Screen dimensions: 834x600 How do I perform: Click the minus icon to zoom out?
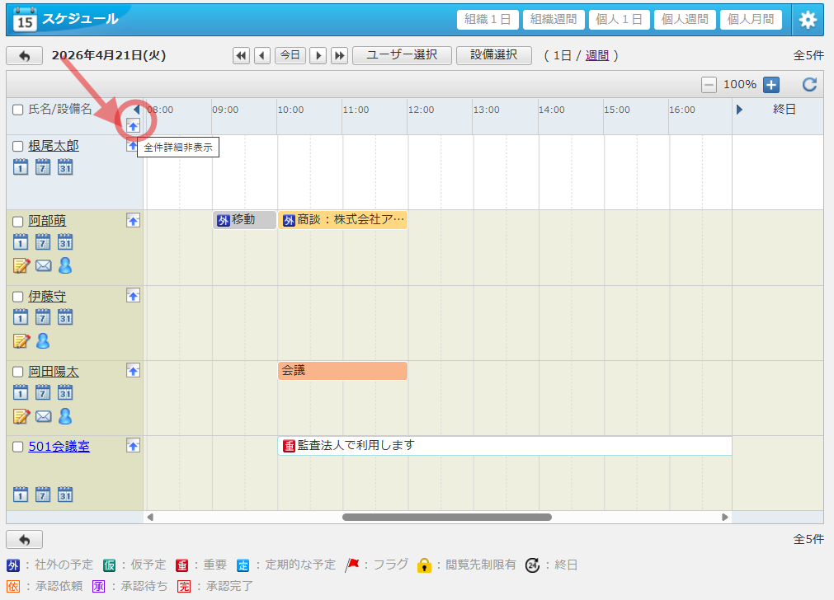(709, 84)
